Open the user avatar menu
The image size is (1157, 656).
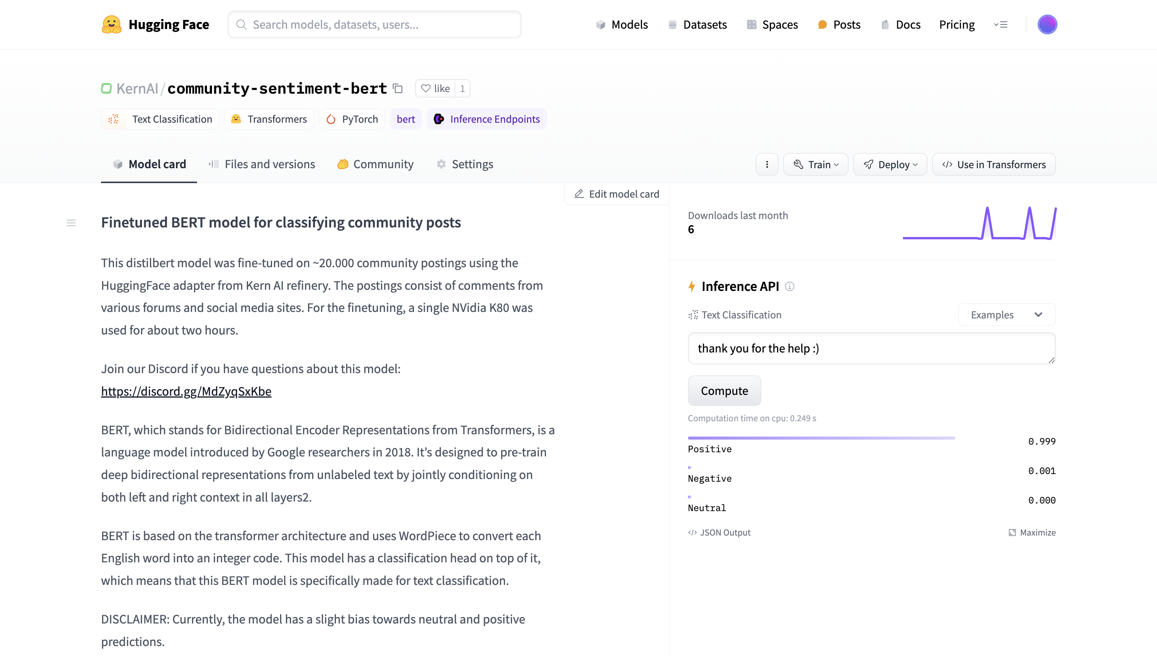tap(1047, 24)
